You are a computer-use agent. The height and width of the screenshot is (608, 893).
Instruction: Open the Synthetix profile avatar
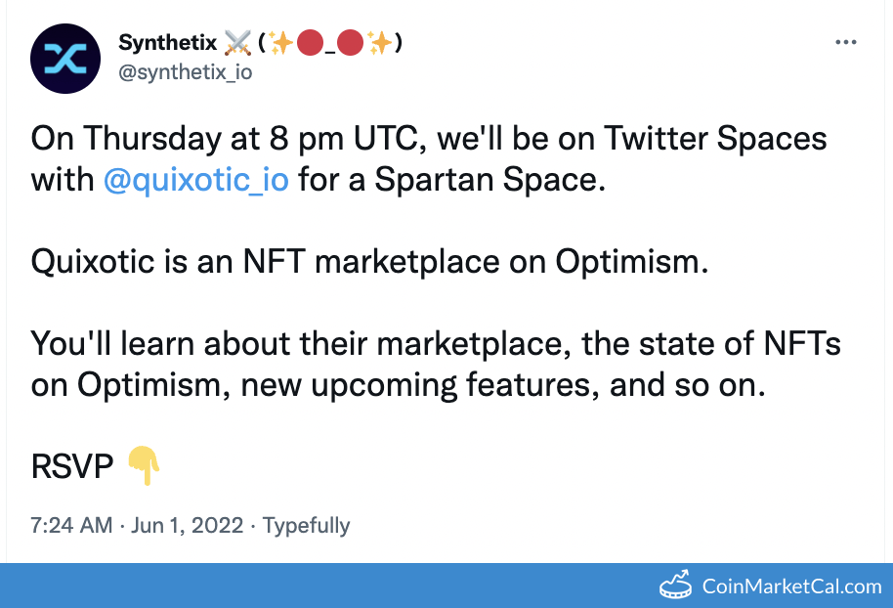coord(65,59)
